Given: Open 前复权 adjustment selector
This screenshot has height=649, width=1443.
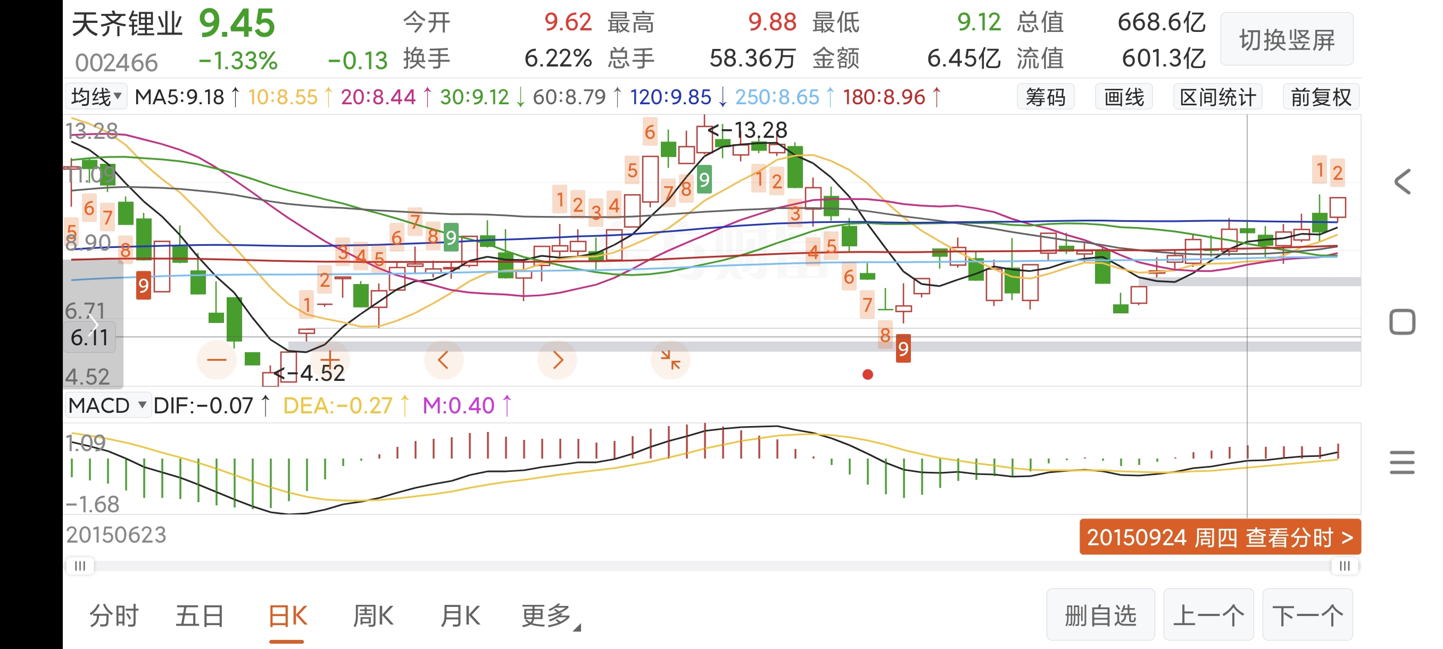Looking at the screenshot, I should (x=1320, y=97).
